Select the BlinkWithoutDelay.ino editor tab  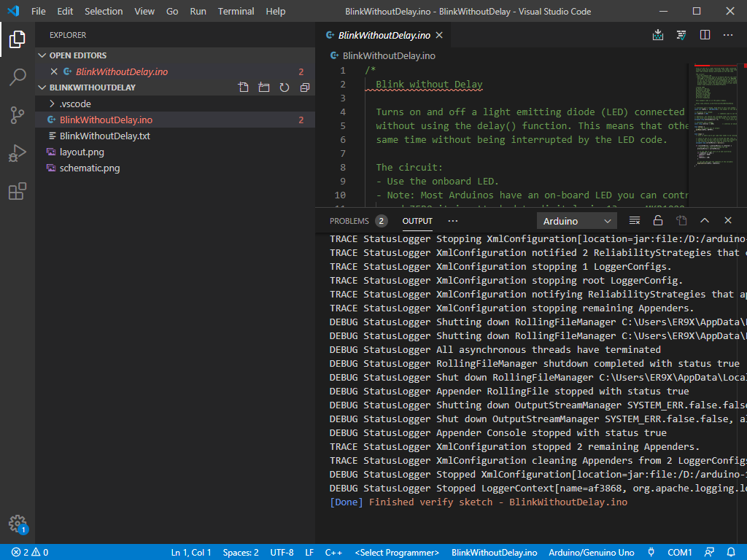(384, 35)
